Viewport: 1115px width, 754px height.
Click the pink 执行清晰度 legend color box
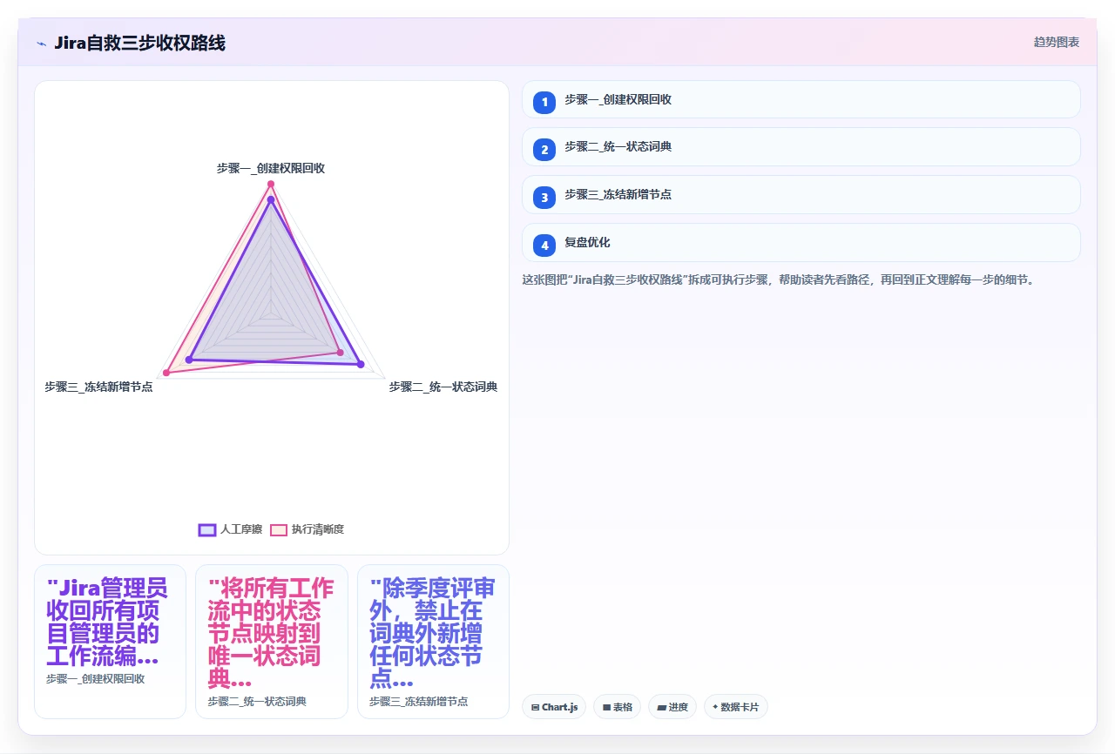pyautogui.click(x=279, y=529)
